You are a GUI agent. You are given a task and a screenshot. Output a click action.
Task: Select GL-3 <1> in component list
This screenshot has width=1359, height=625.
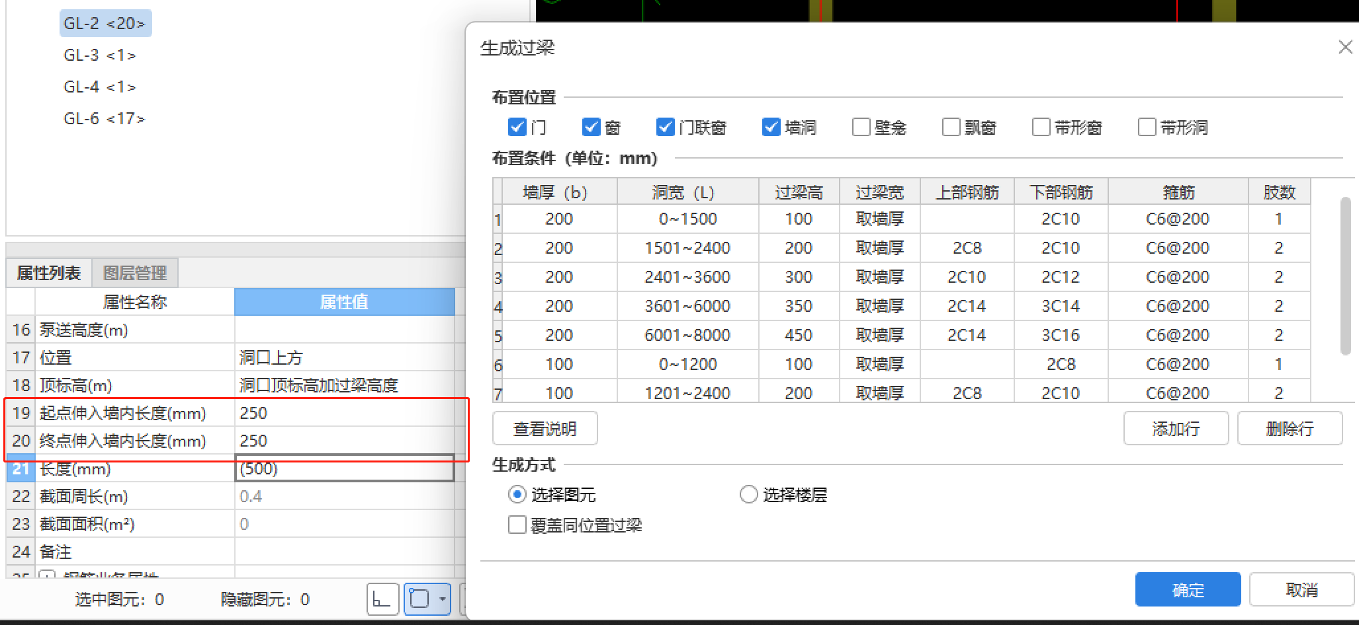click(x=100, y=55)
